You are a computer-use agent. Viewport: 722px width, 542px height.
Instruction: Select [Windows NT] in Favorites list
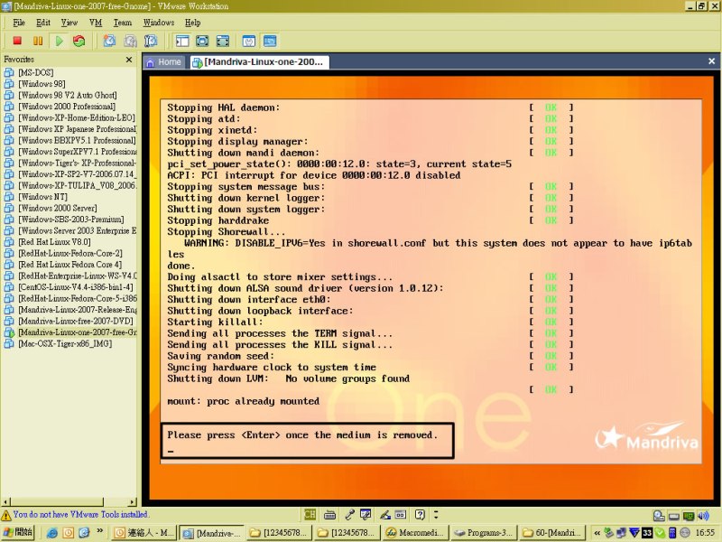42,196
